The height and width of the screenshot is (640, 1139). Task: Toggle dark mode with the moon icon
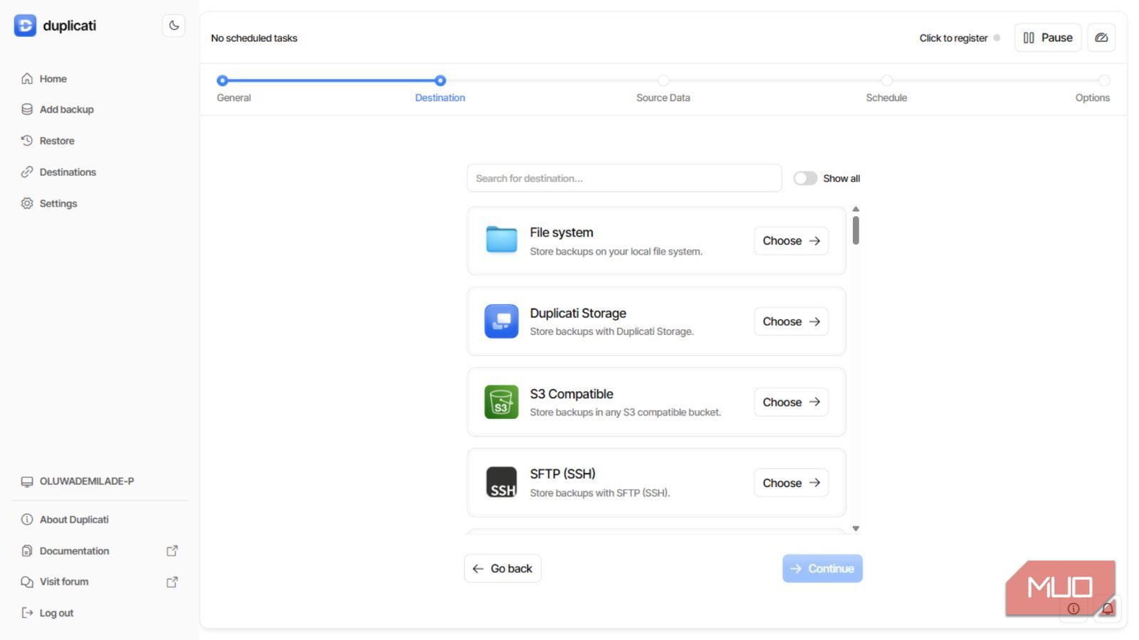174,26
